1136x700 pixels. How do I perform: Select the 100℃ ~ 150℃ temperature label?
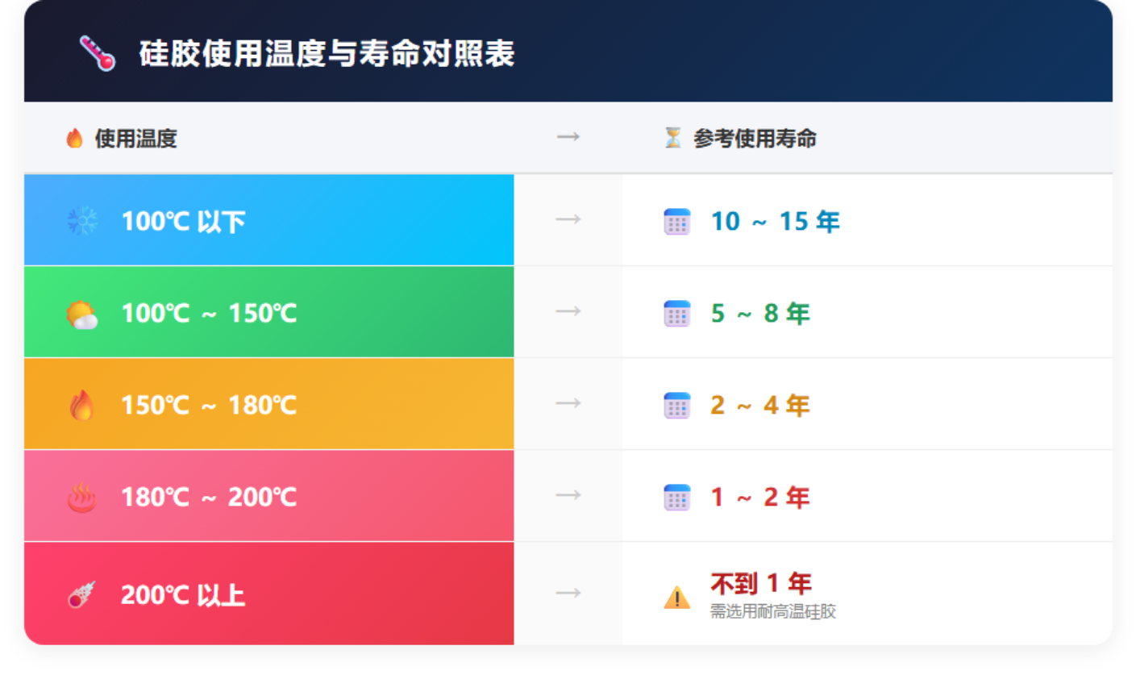point(209,313)
